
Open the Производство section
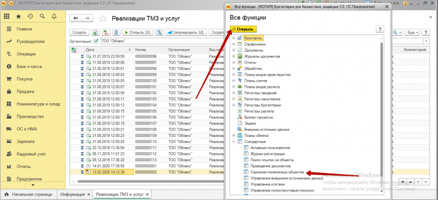(33, 116)
